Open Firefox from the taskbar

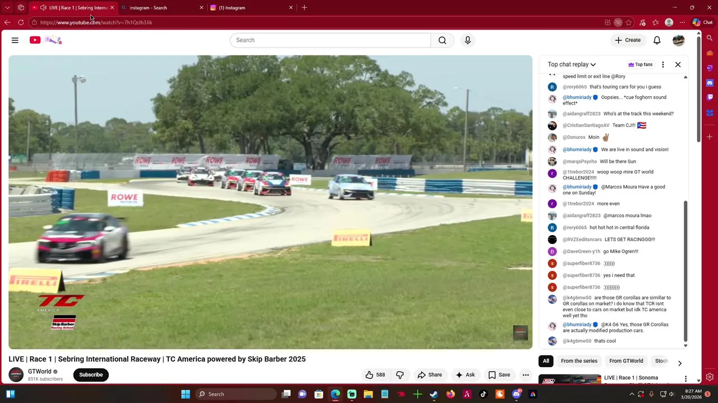pyautogui.click(x=450, y=394)
